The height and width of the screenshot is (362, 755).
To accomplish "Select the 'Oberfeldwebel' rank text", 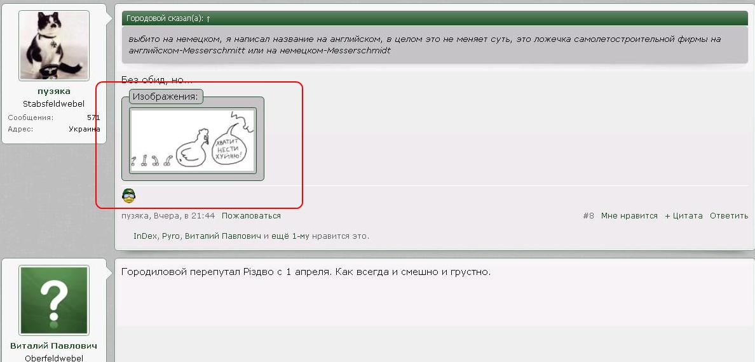I will pos(54,358).
